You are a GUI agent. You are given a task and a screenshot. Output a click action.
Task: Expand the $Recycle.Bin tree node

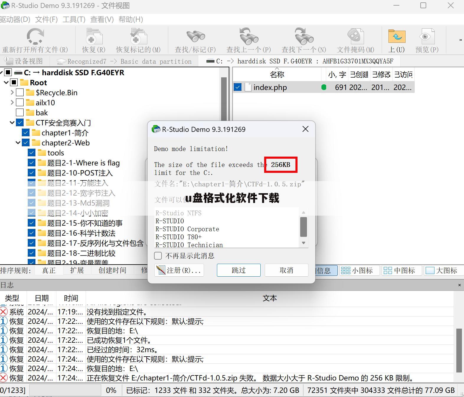coord(12,93)
